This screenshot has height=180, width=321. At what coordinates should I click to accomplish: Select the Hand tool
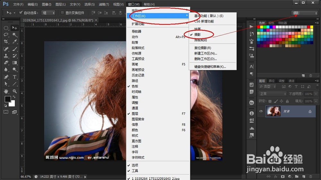(x=6, y=91)
